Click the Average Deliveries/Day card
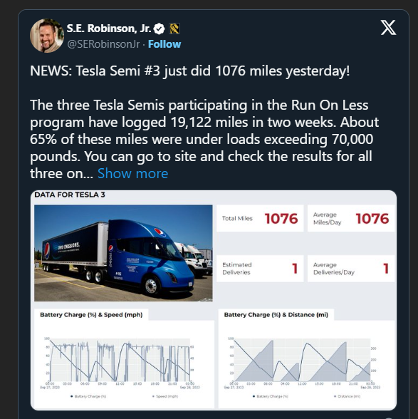This screenshot has height=419, width=418. pyautogui.click(x=351, y=269)
